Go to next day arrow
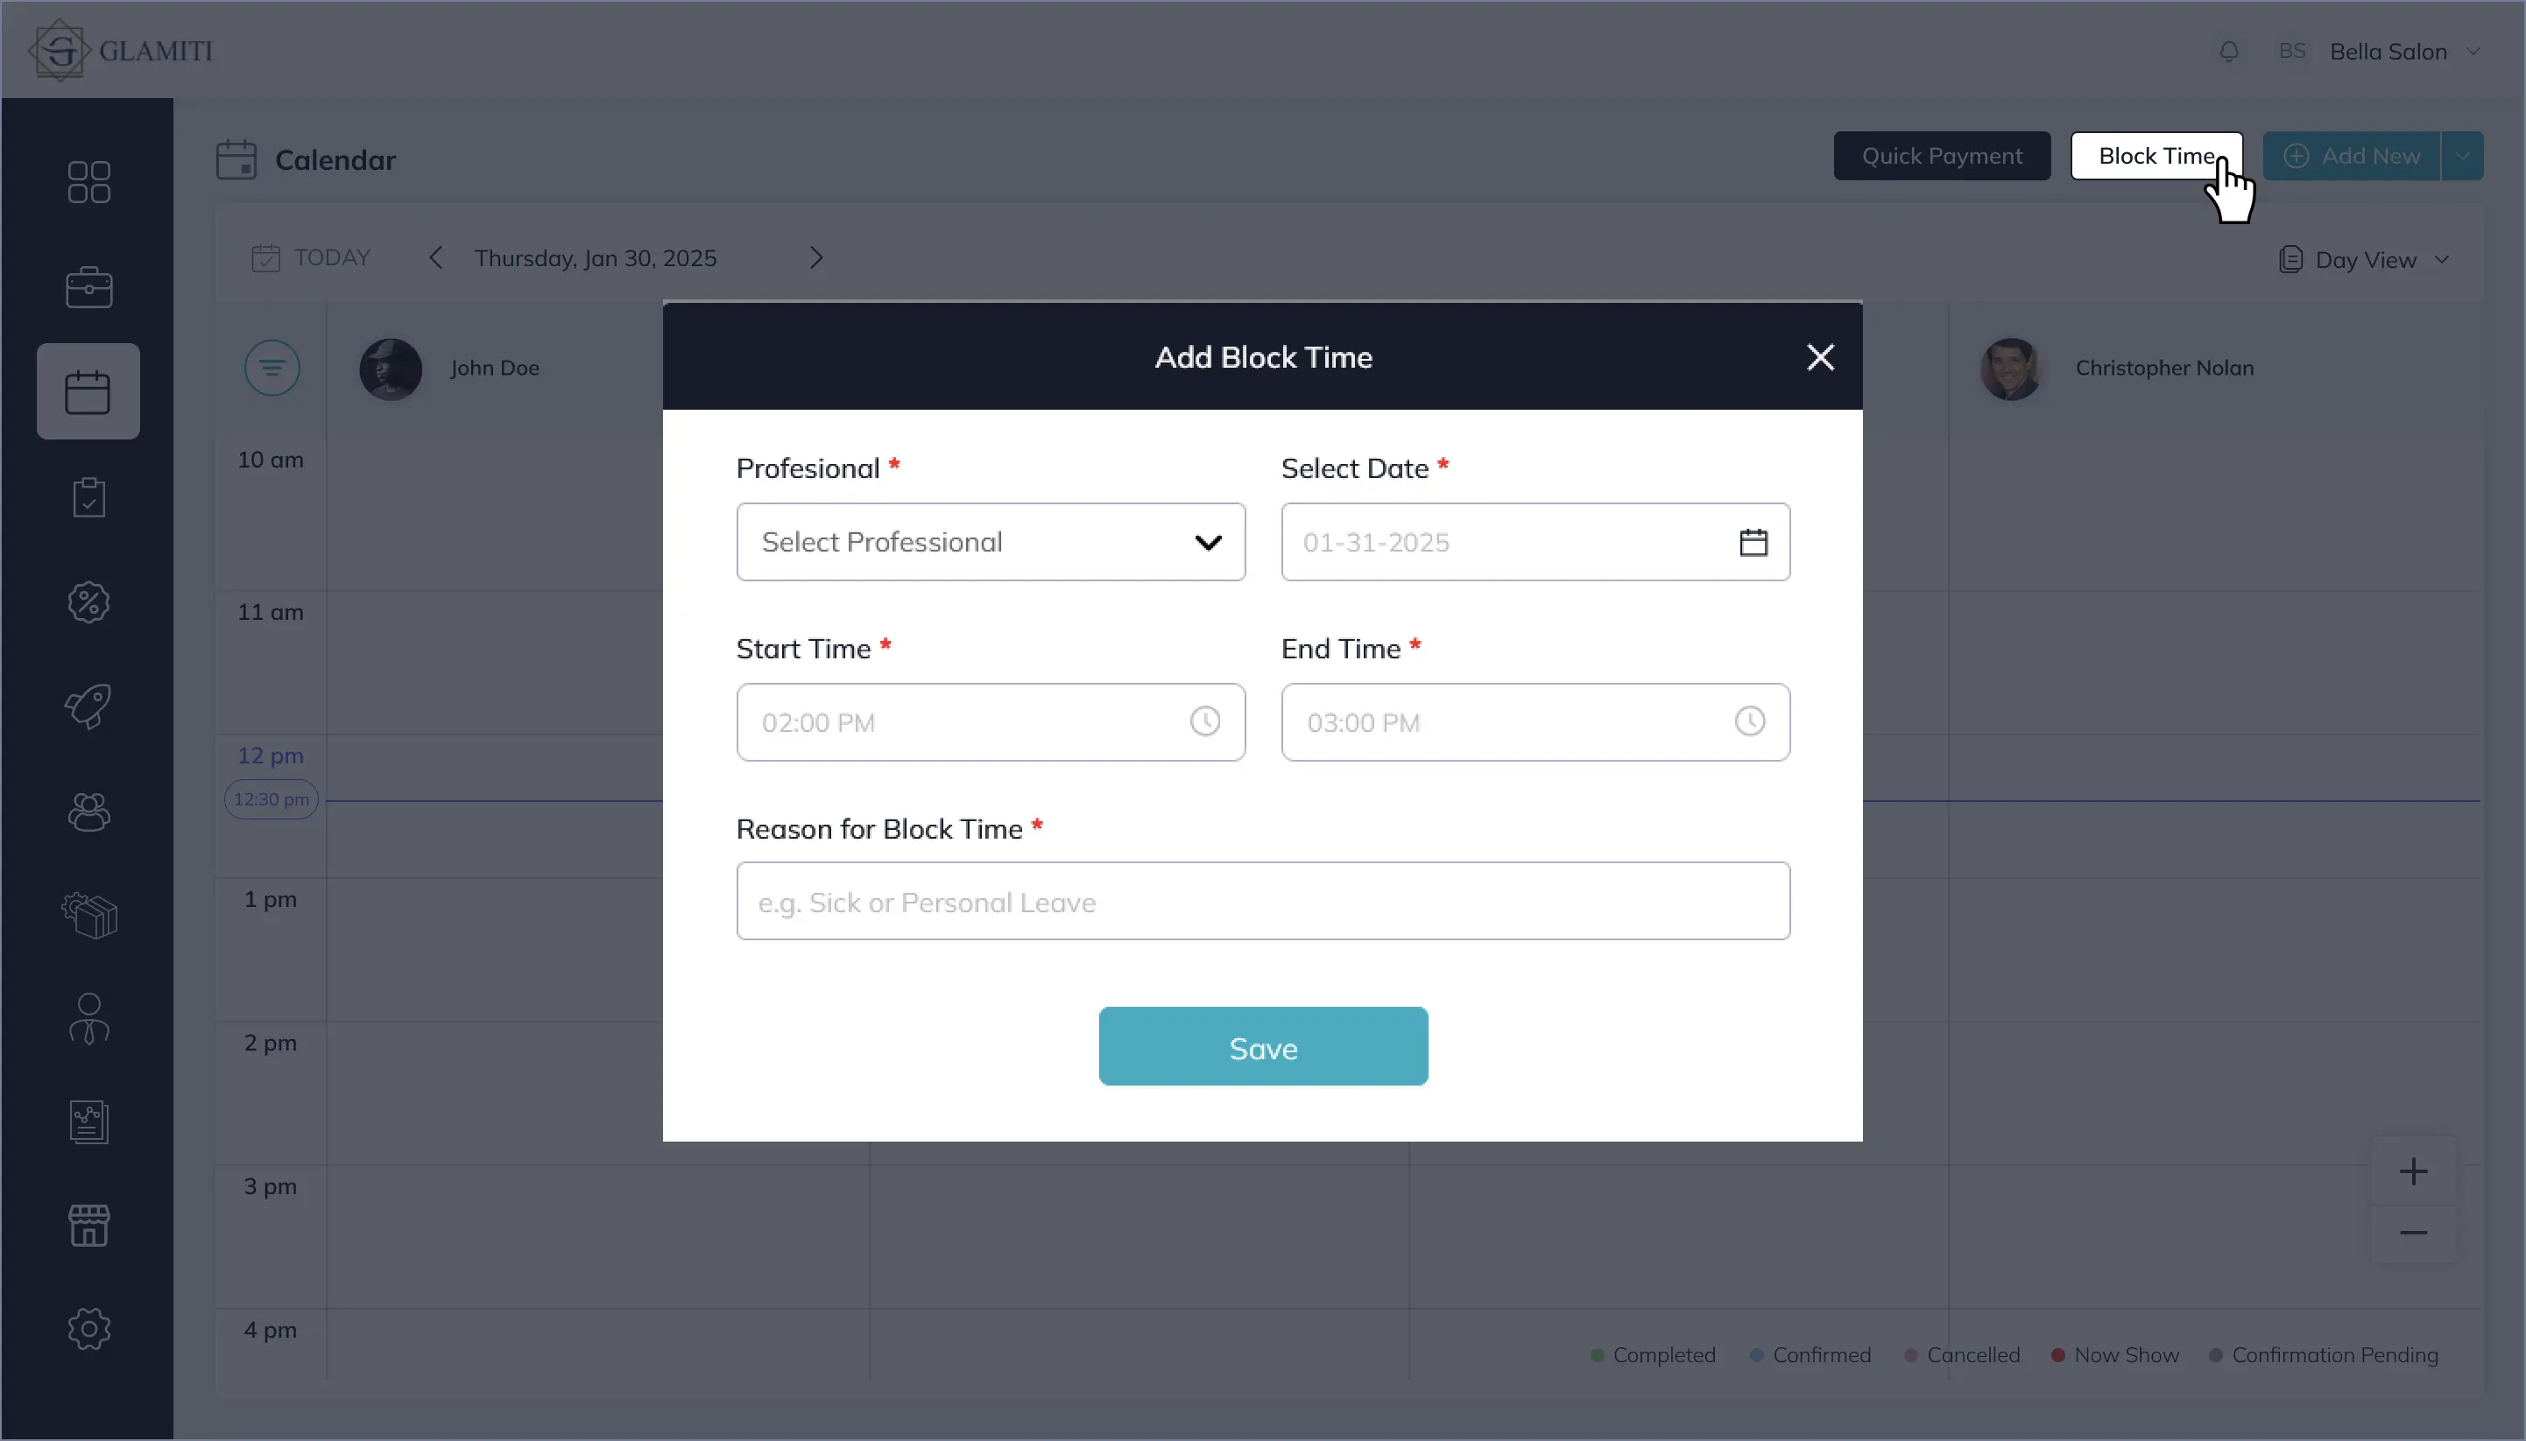The image size is (2526, 1441). 816,258
